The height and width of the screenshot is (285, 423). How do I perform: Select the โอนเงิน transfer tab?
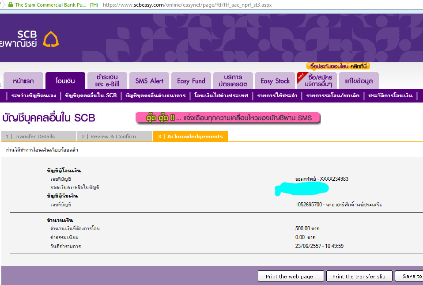[x=65, y=81]
